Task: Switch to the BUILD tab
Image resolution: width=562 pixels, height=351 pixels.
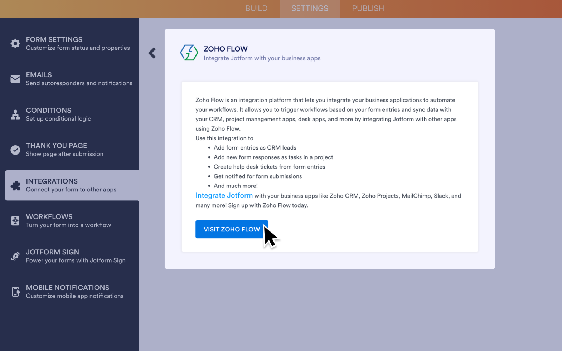Action: pos(256,9)
